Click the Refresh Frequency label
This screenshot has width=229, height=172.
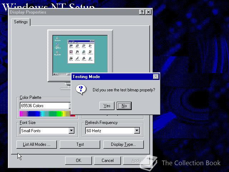[x=101, y=123]
